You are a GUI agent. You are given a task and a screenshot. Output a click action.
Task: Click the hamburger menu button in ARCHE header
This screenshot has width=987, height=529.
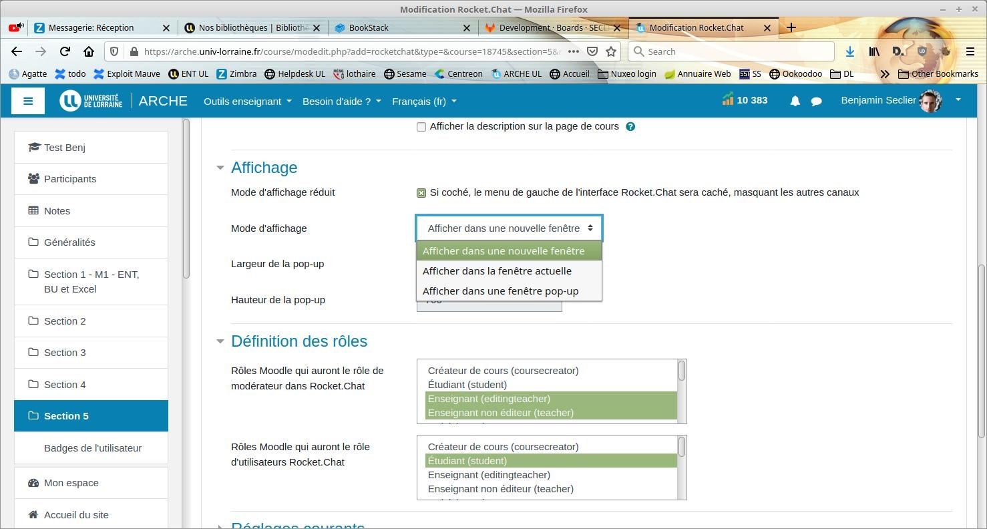[28, 101]
